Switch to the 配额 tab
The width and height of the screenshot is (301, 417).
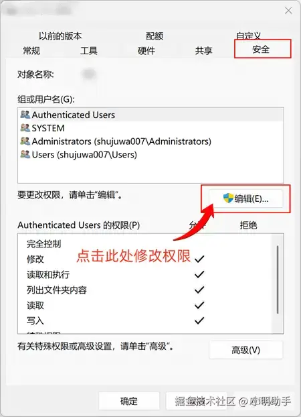[x=155, y=36]
